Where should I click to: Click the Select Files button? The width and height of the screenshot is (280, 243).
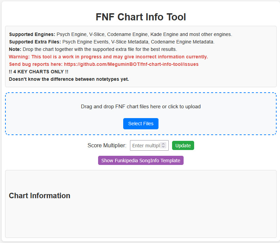point(141,124)
